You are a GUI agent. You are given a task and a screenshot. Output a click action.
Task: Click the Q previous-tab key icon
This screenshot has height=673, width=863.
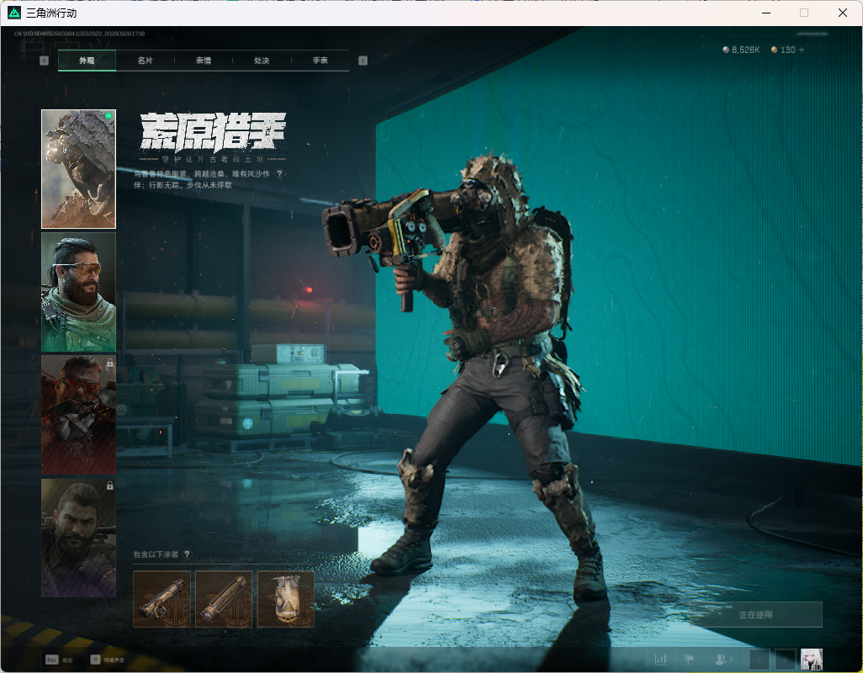(x=44, y=61)
